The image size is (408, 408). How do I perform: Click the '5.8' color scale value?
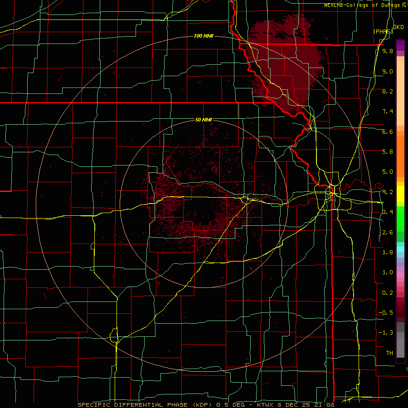pyautogui.click(x=388, y=152)
